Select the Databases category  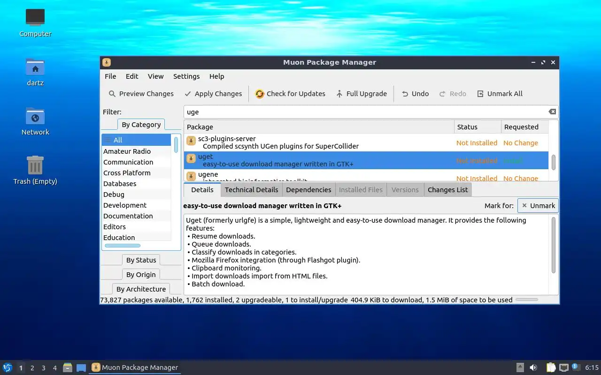click(x=136, y=184)
